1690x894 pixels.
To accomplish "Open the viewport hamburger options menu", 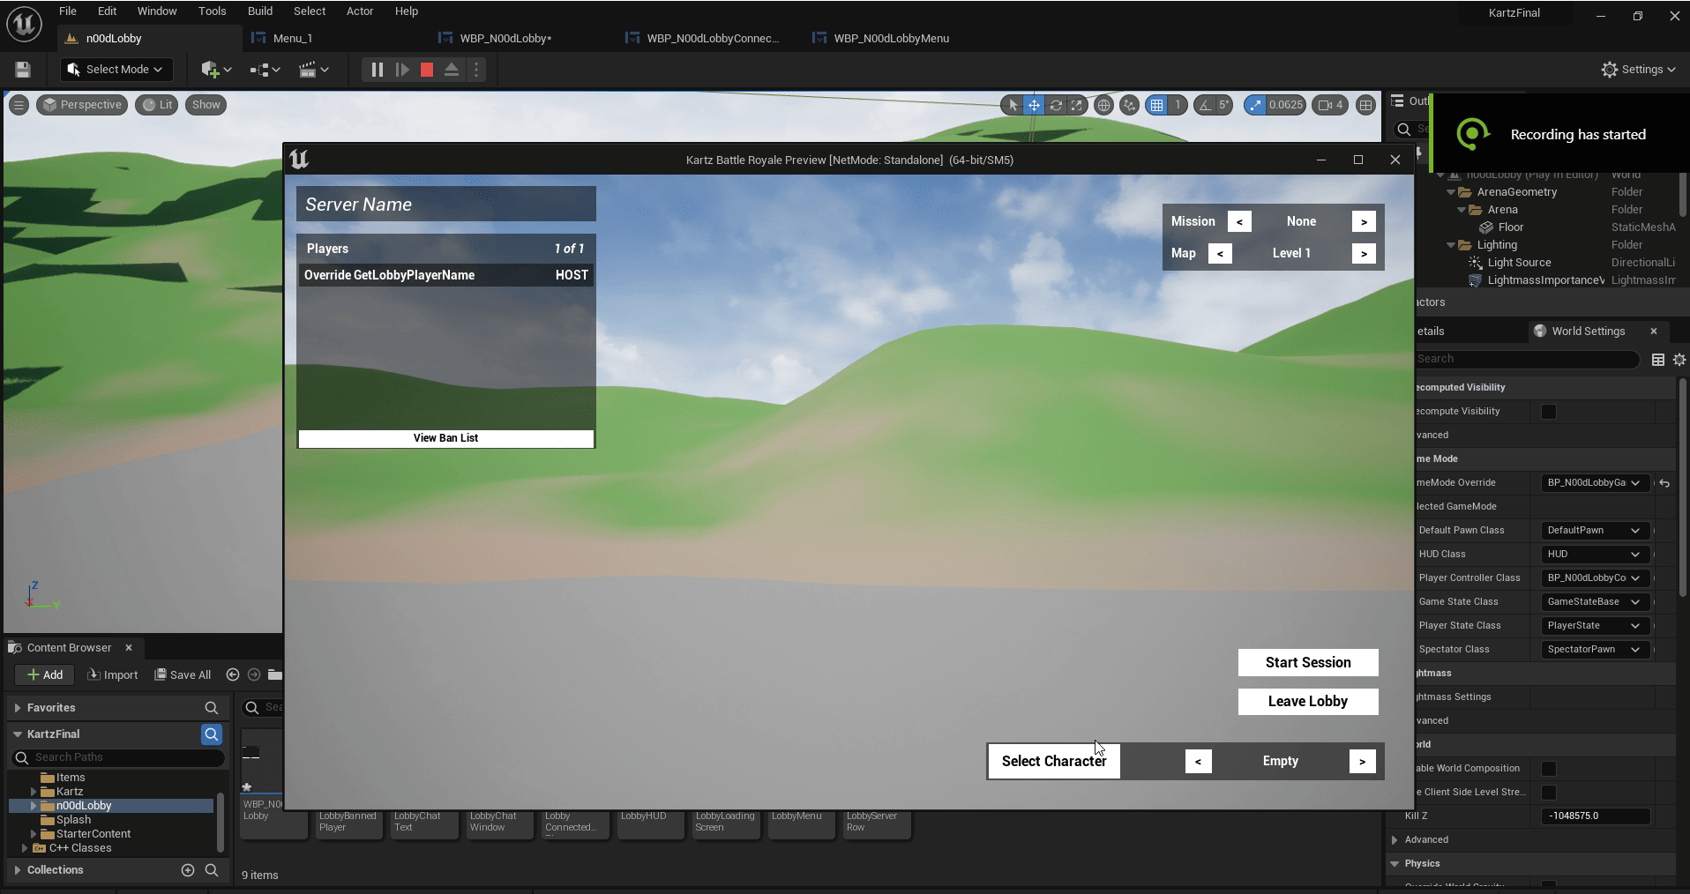I will (x=19, y=105).
